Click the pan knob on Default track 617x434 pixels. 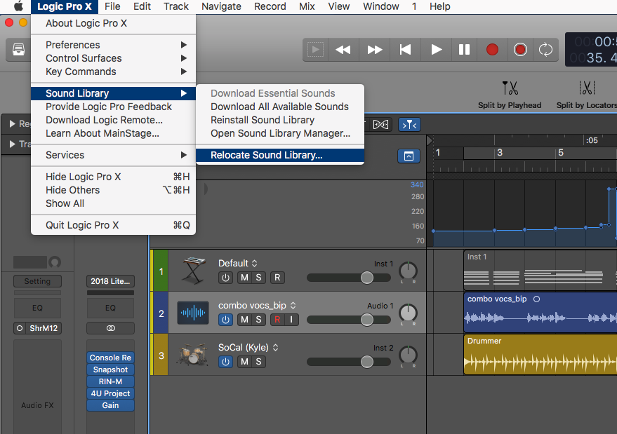pyautogui.click(x=408, y=271)
